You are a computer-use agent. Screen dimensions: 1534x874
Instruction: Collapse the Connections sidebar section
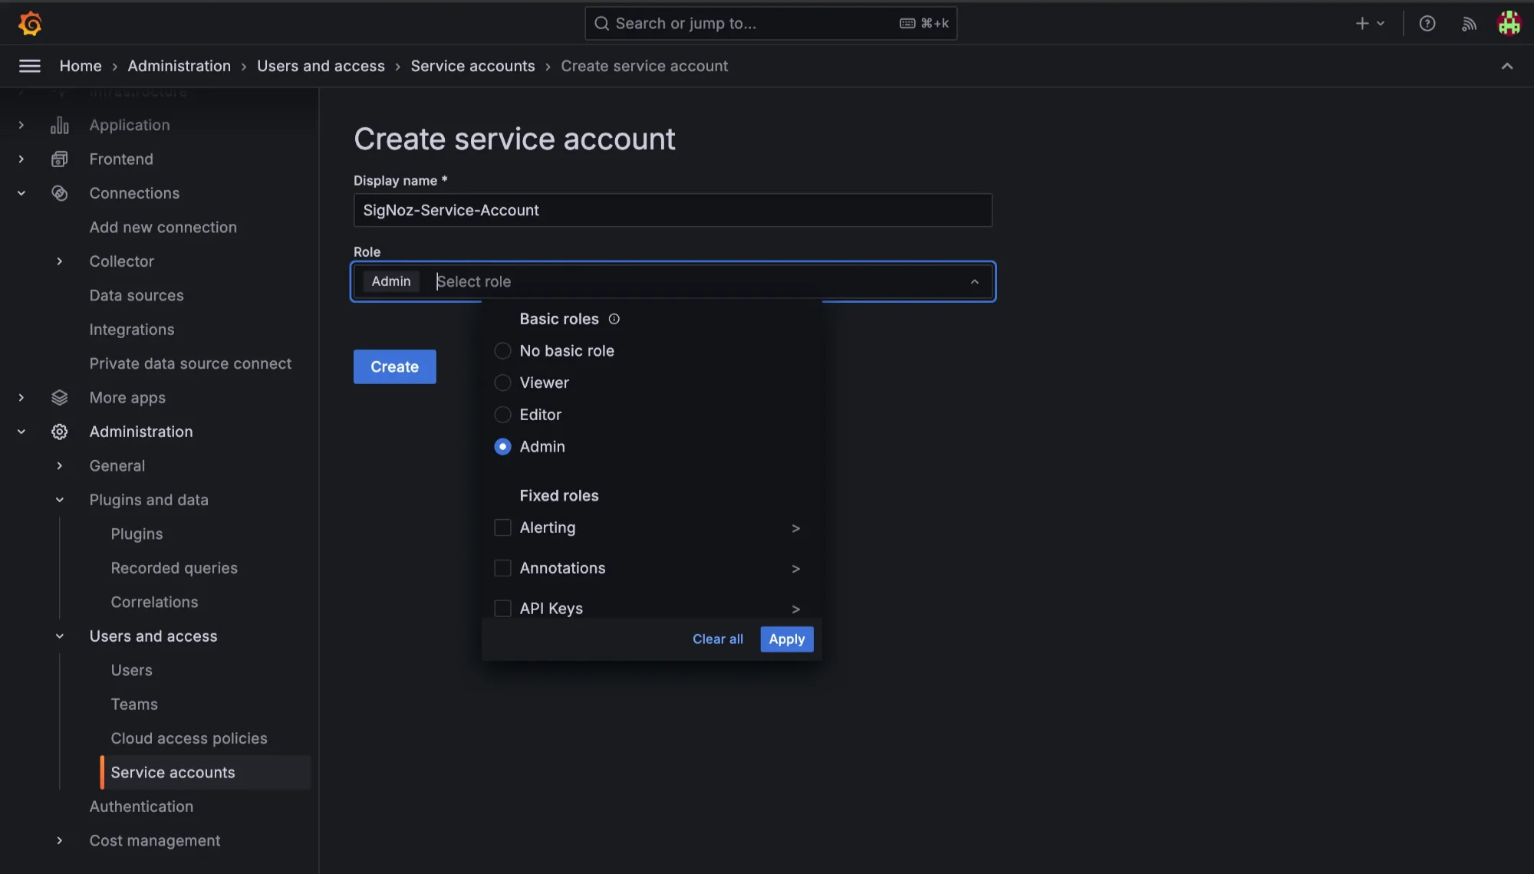(x=21, y=193)
